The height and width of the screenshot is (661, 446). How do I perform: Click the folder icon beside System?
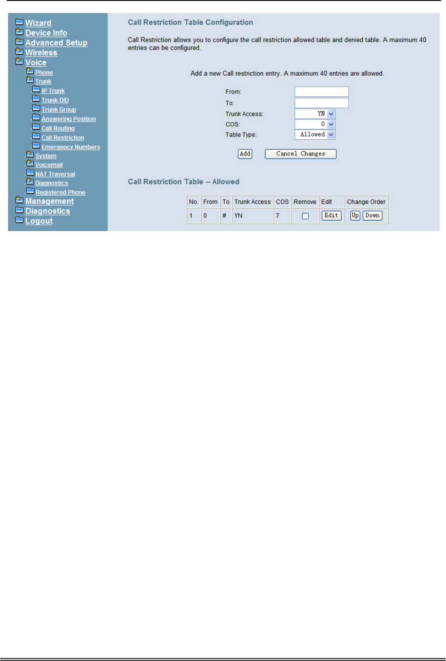click(x=30, y=155)
